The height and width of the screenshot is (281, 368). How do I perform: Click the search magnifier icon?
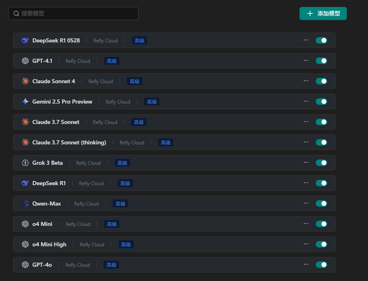16,13
